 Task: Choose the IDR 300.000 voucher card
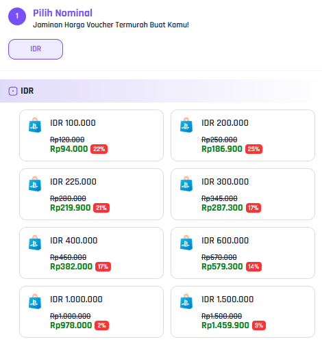pyautogui.click(x=243, y=194)
